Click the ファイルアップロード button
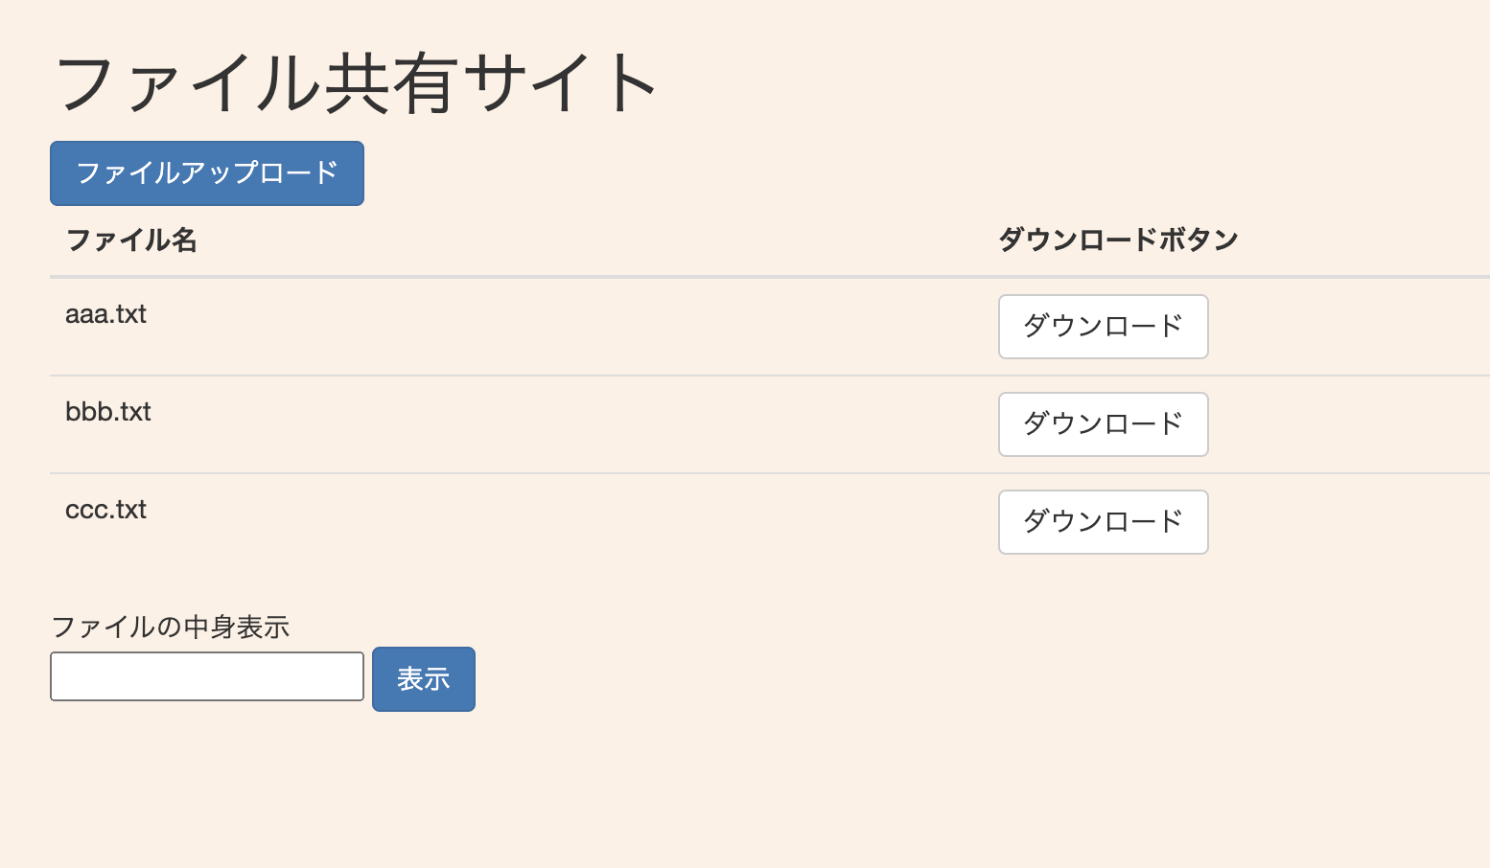 coord(207,173)
